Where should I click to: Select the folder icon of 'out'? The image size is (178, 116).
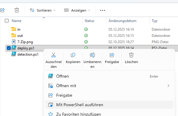[x=14, y=35]
